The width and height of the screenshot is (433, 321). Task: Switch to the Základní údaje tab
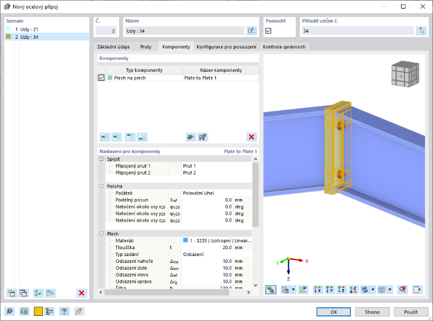[x=113, y=47]
